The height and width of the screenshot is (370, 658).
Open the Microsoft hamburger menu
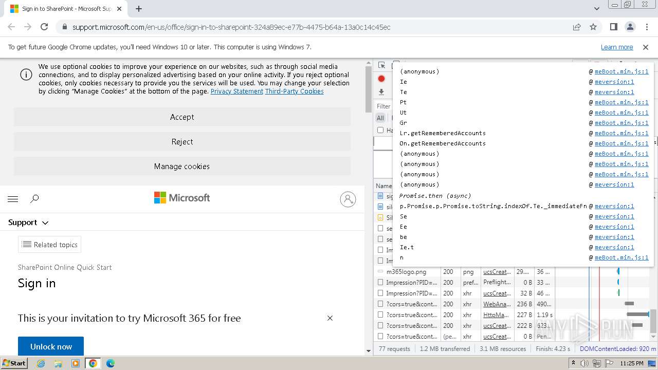tap(13, 199)
